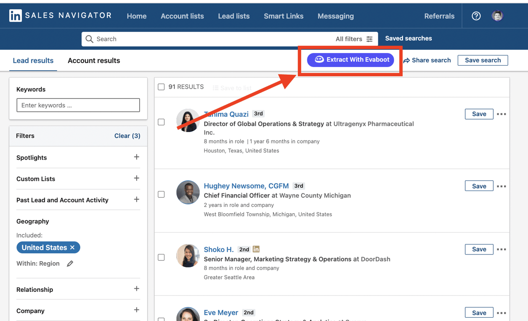Click the All filters sliders icon
The image size is (528, 321).
370,39
